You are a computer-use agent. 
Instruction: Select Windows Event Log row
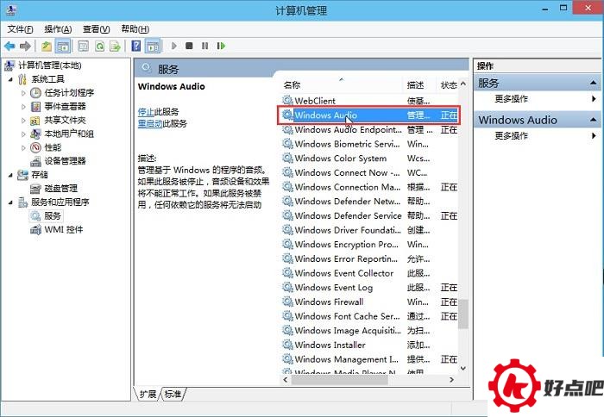[x=370, y=288]
